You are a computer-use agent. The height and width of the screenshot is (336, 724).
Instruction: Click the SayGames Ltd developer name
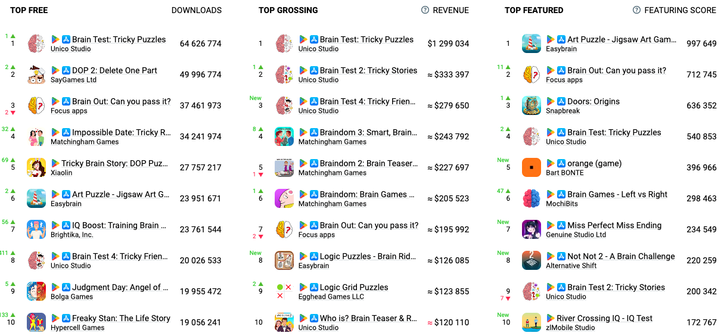73,80
